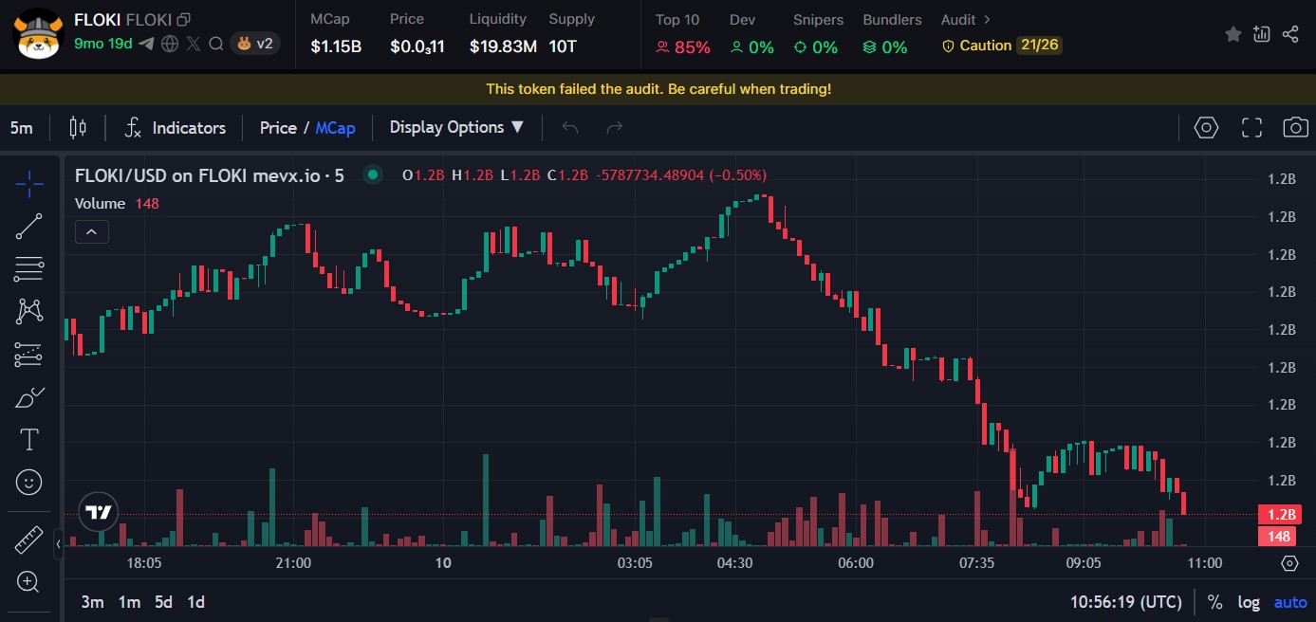Collapse the indicator legend arrow
This screenshot has width=1316, height=622.
pyautogui.click(x=92, y=231)
